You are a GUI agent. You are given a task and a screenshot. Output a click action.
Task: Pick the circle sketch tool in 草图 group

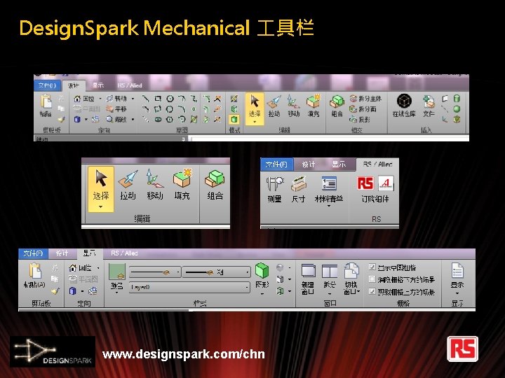[170, 99]
